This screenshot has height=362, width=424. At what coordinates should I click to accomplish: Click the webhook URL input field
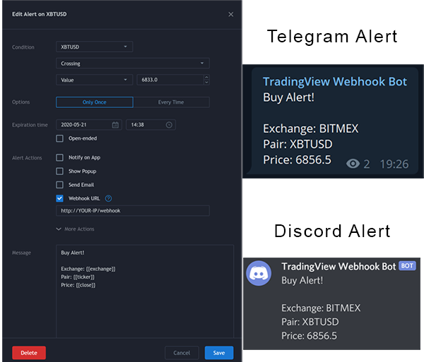(133, 210)
